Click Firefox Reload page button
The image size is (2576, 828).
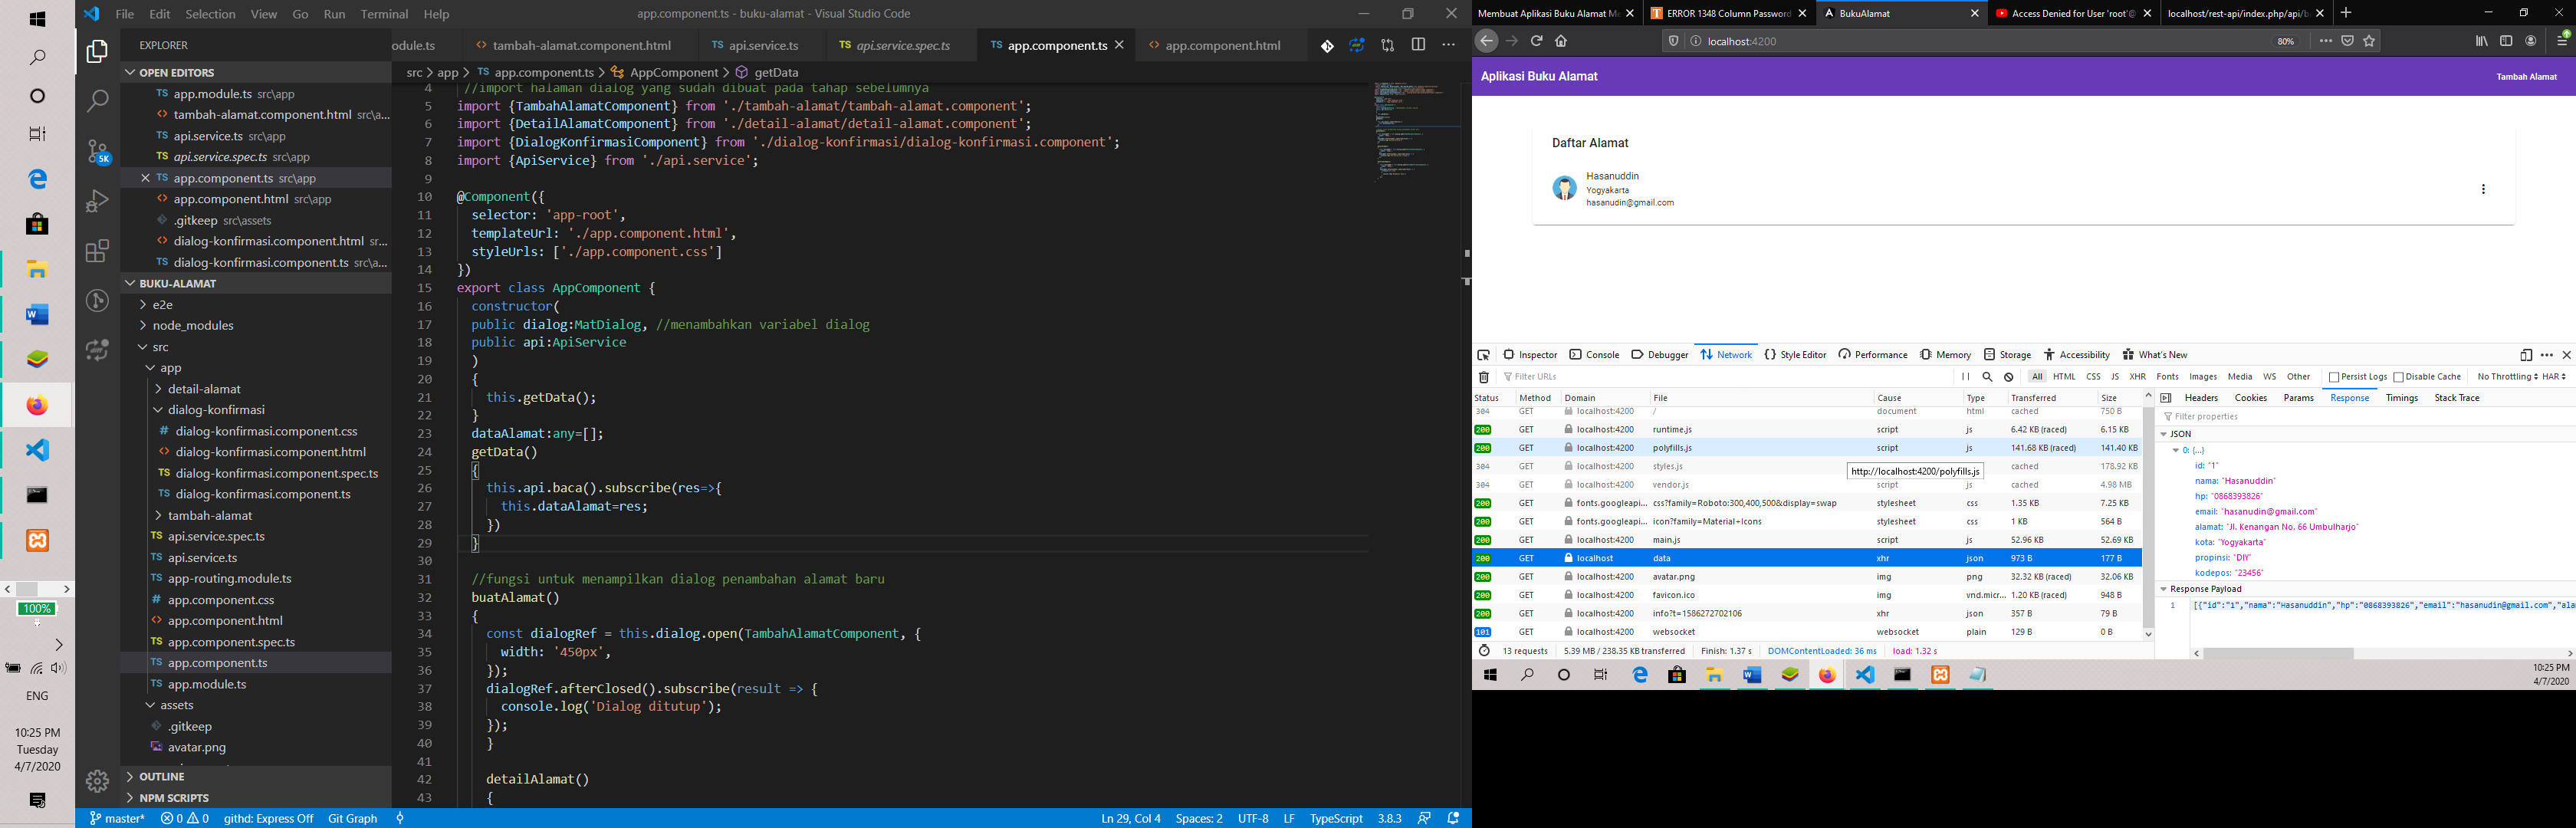(x=1537, y=41)
